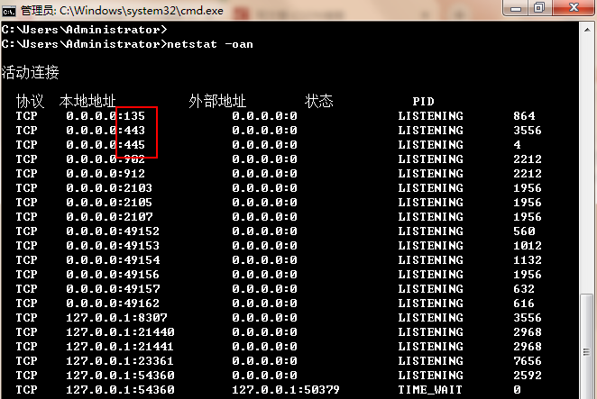Select local address 0.0.0.0:49154
597x399 pixels.
pyautogui.click(x=113, y=260)
